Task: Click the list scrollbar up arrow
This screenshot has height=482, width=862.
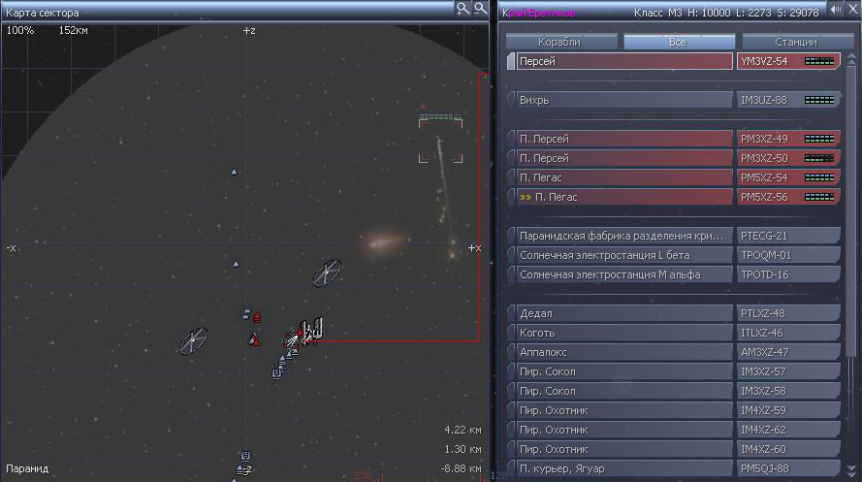Action: coord(851,59)
